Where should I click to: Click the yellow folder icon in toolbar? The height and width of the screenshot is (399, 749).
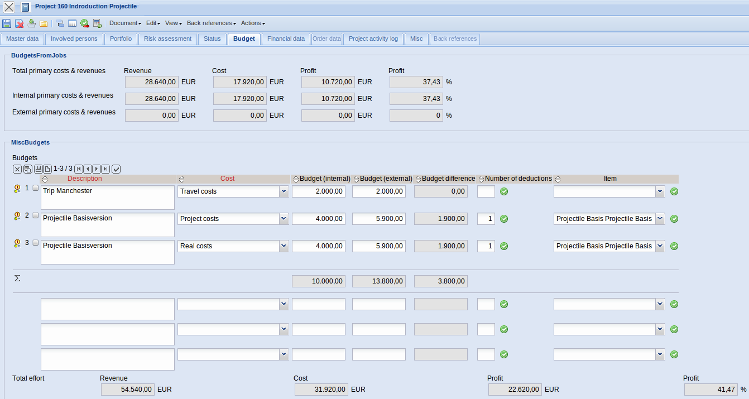(x=44, y=23)
